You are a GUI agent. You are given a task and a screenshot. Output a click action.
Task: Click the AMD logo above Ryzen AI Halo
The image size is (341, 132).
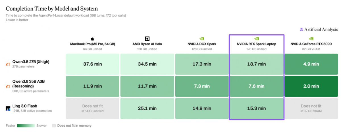pyautogui.click(x=147, y=39)
